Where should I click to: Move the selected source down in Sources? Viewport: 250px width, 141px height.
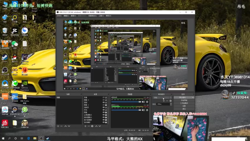pos(100,126)
